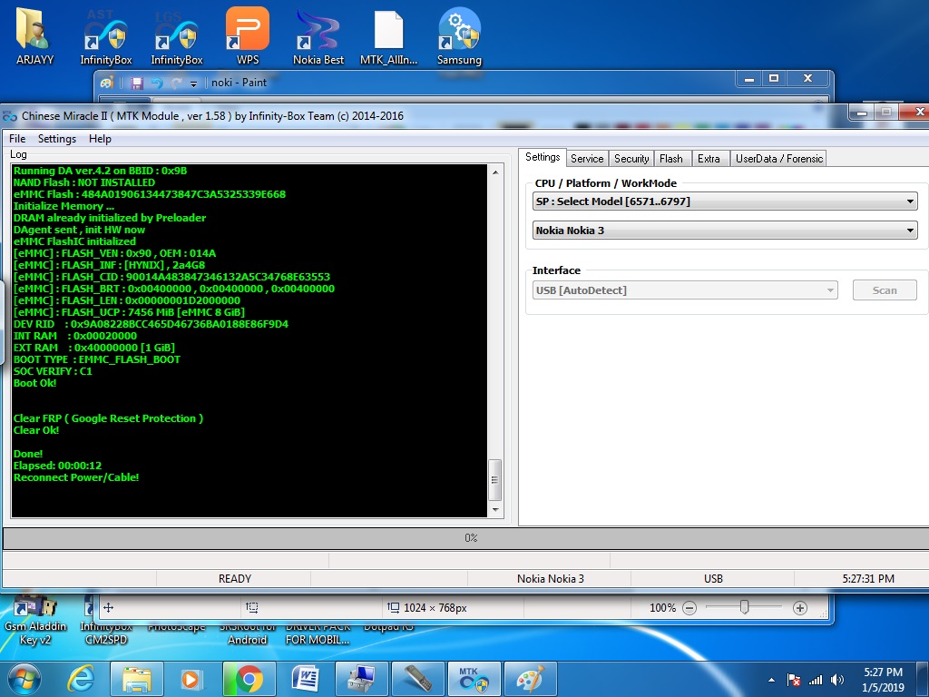Click Paint's zoom in plus button

800,607
